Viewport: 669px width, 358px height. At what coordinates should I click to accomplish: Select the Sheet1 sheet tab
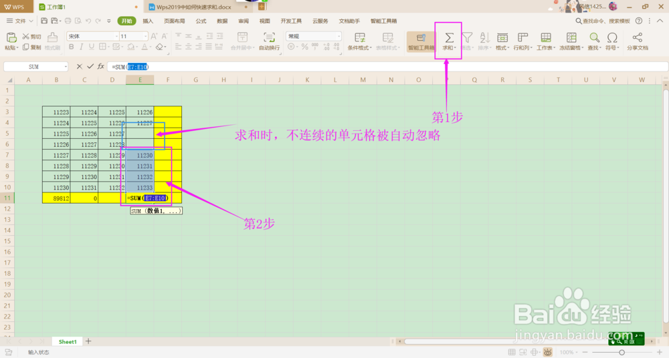coord(68,341)
